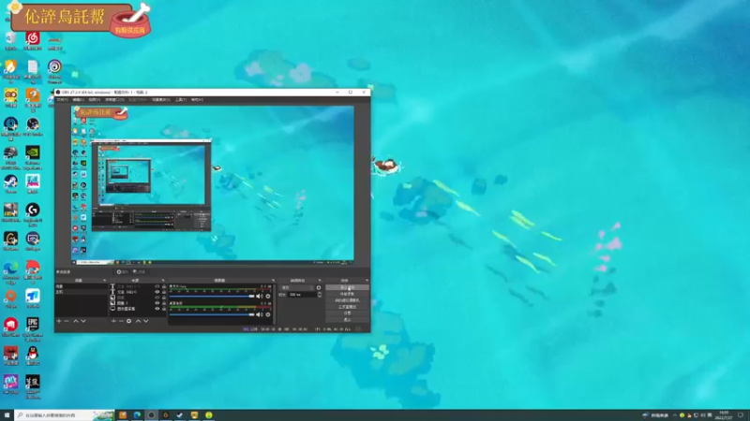Adjust the Desktop Audio volume slider

[x=212, y=314]
